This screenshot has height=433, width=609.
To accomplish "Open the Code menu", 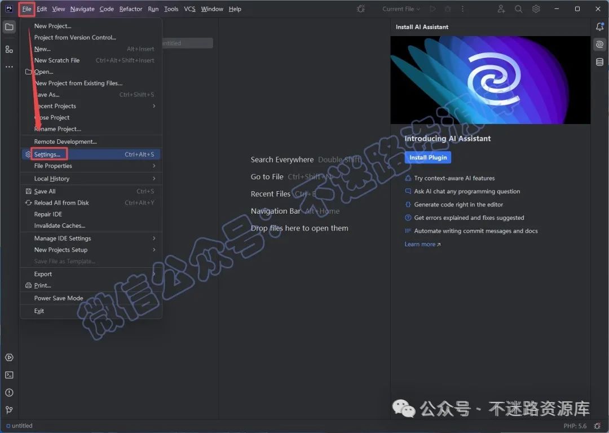I will [x=107, y=9].
